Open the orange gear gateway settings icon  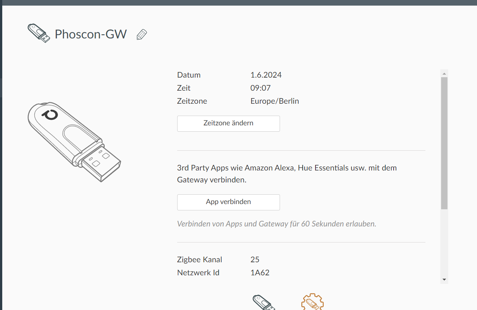pos(313,301)
